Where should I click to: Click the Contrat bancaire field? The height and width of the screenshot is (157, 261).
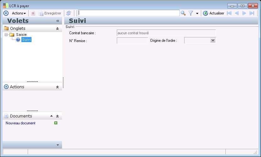pyautogui.click(x=166, y=33)
